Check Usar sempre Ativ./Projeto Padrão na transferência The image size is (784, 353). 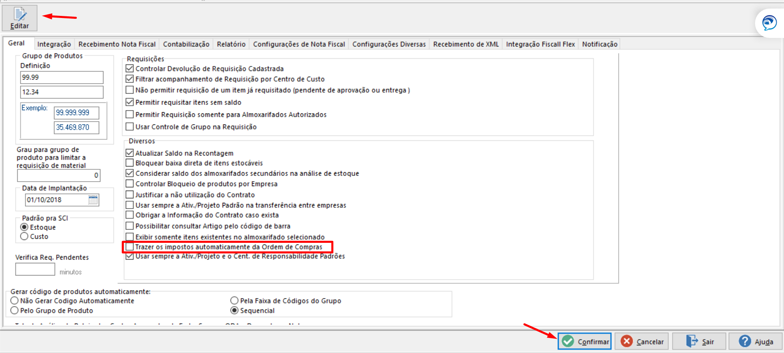(x=130, y=205)
